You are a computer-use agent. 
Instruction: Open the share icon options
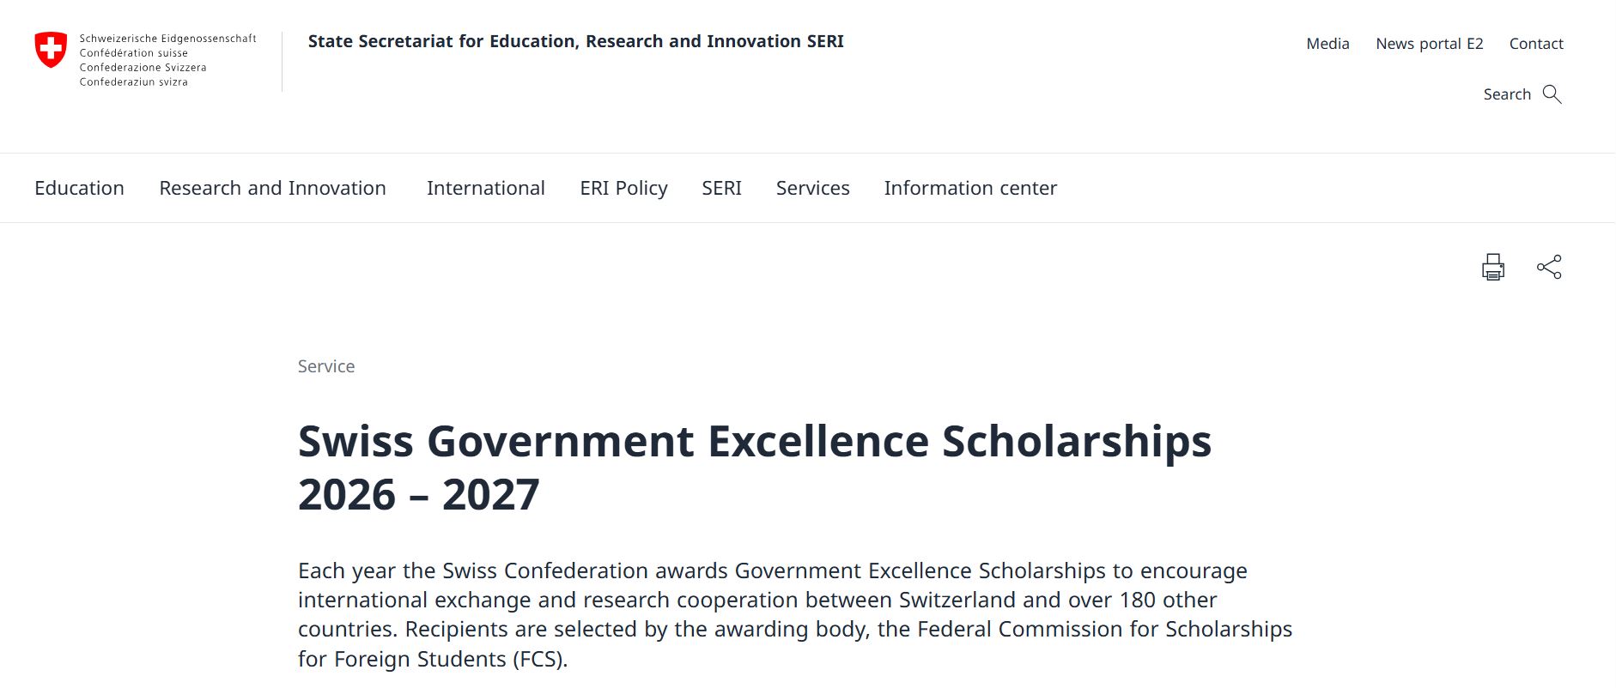[x=1549, y=267]
